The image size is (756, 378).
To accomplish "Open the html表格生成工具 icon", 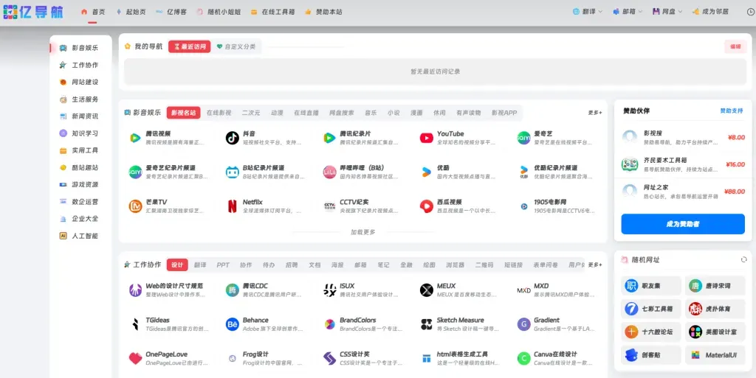I will click(x=426, y=358).
